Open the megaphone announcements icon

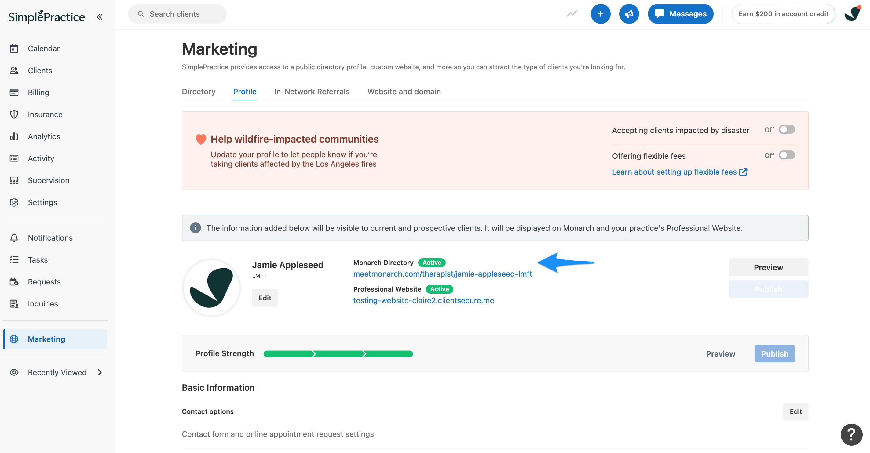point(629,14)
